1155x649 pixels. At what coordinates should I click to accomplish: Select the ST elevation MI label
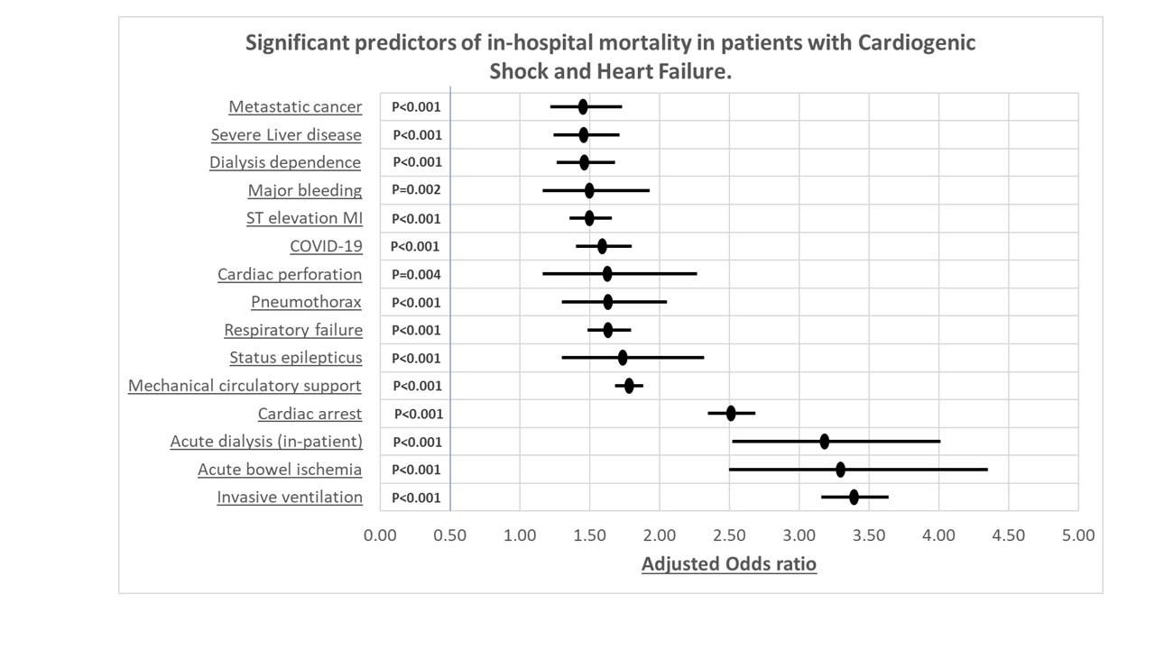pyautogui.click(x=304, y=219)
